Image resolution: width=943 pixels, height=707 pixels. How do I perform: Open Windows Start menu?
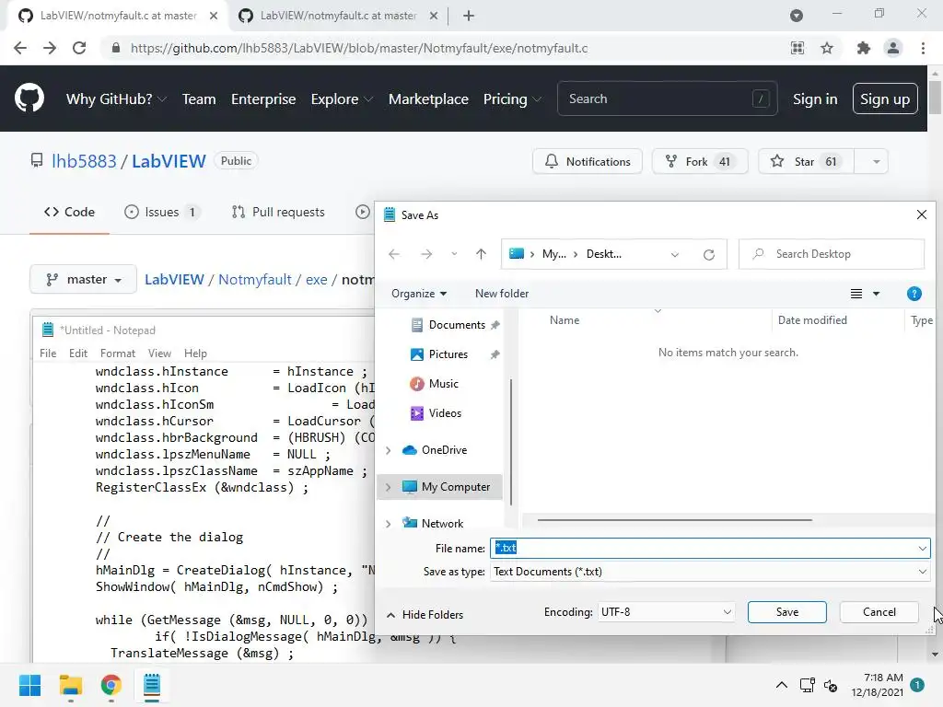point(29,685)
